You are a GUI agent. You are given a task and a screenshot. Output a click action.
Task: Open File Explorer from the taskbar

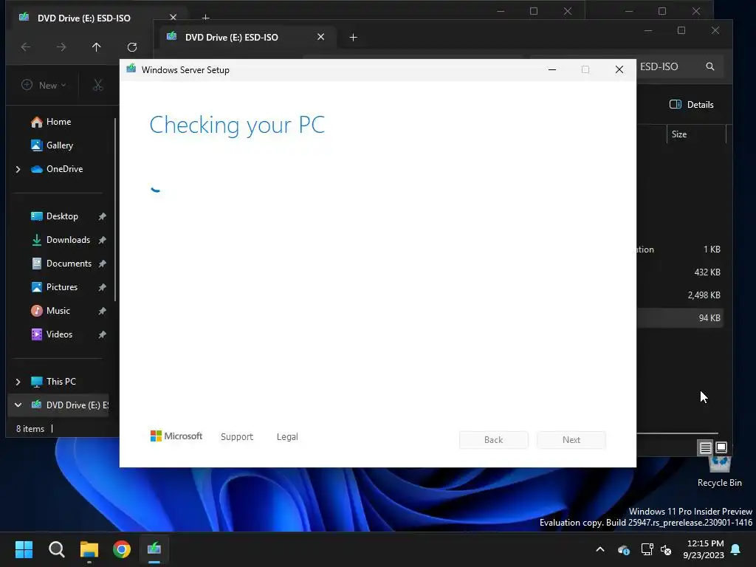[89, 549]
